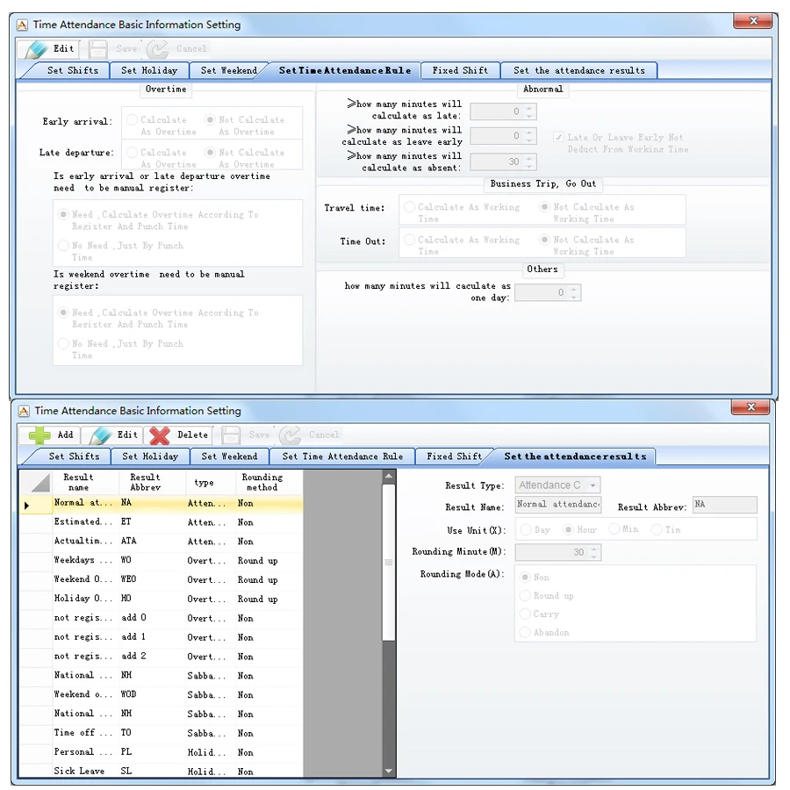
Task: Click the one day minutes spinner
Action: coord(548,292)
